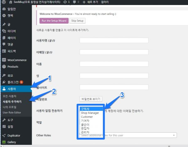Select 글쓴이 in the role list
This screenshot has width=188, height=147.
(91, 124)
